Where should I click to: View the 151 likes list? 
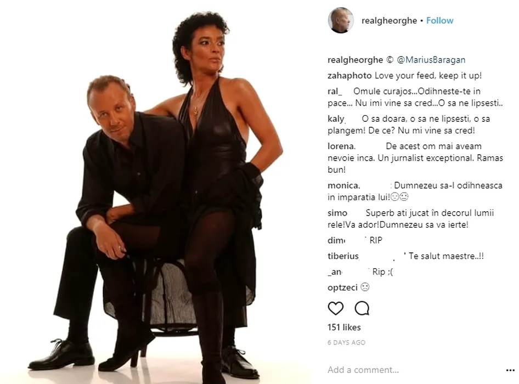pos(344,327)
